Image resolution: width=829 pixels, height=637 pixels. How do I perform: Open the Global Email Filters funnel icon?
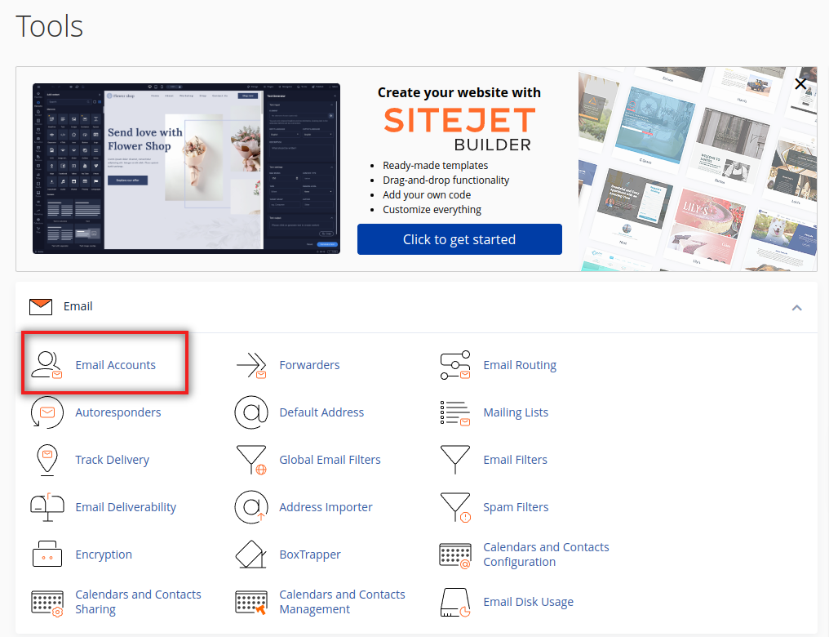[251, 460]
